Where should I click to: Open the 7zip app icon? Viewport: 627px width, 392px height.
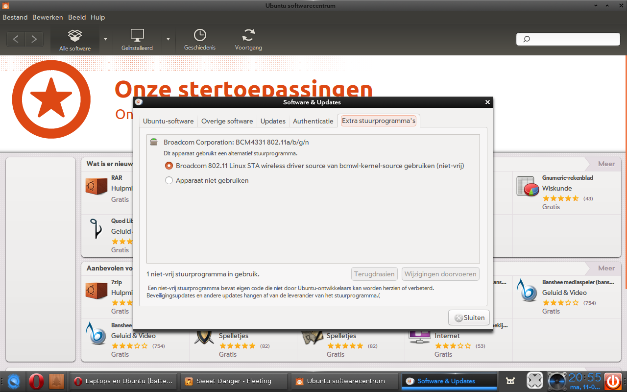coord(96,291)
